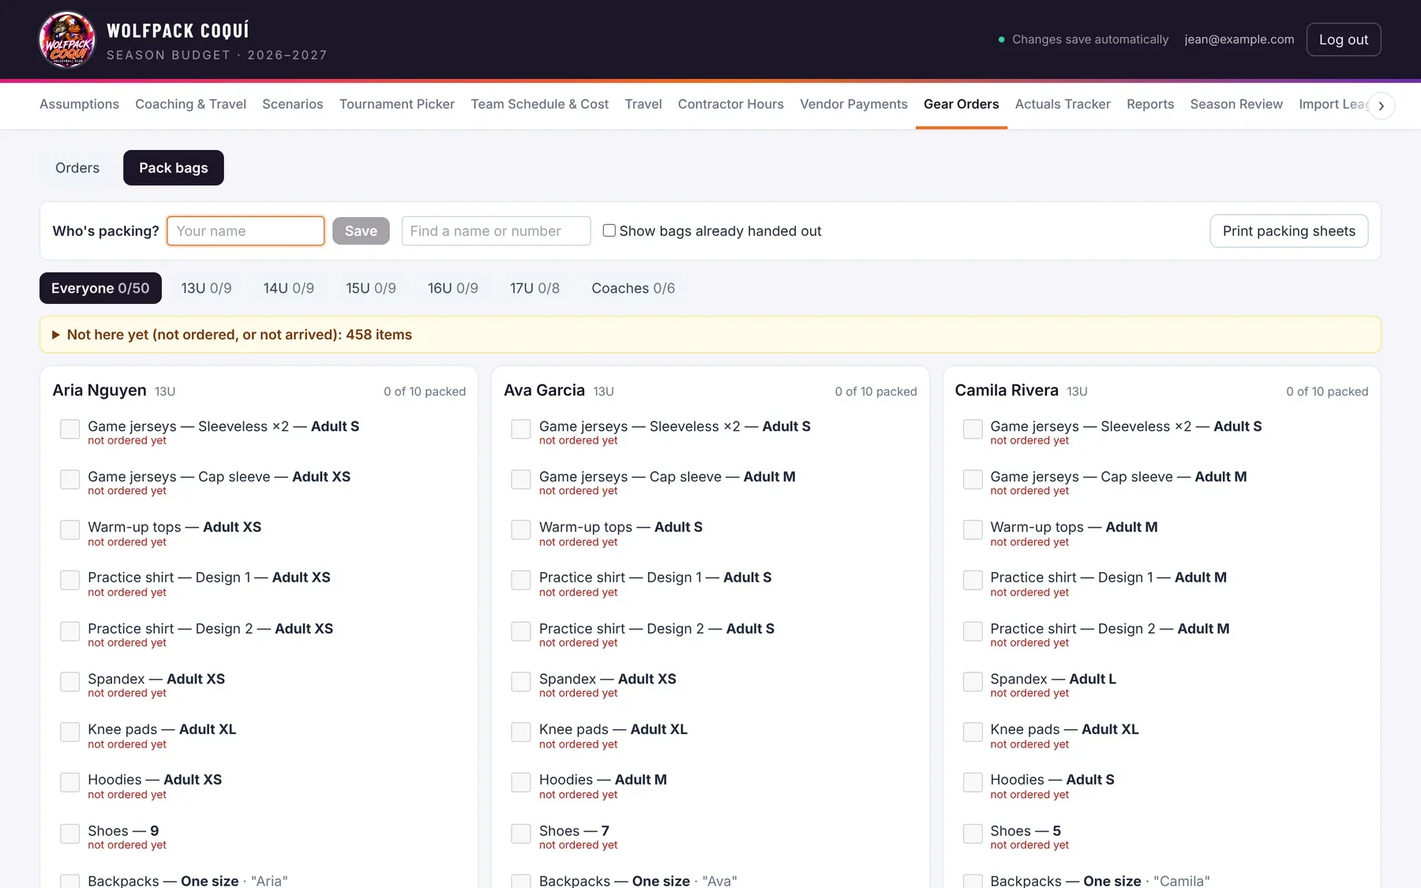Check Camila Rivera's Spandex Adult L box
This screenshot has width=1421, height=888.
pyautogui.click(x=973, y=682)
